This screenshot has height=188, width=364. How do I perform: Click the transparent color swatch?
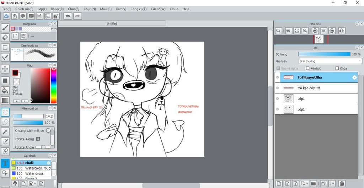pyautogui.click(x=16, y=81)
